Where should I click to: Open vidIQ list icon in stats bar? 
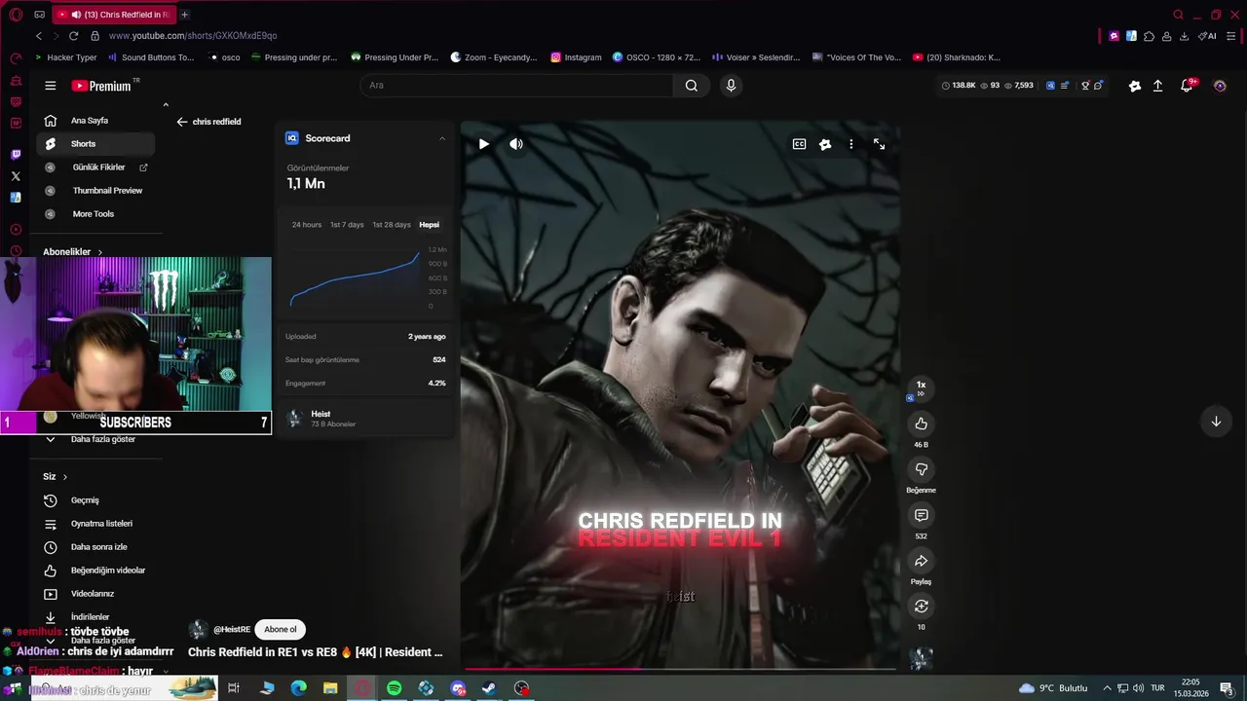pyautogui.click(x=1065, y=86)
